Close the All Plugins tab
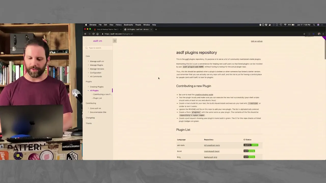This screenshot has width=326, height=183. coord(151,29)
